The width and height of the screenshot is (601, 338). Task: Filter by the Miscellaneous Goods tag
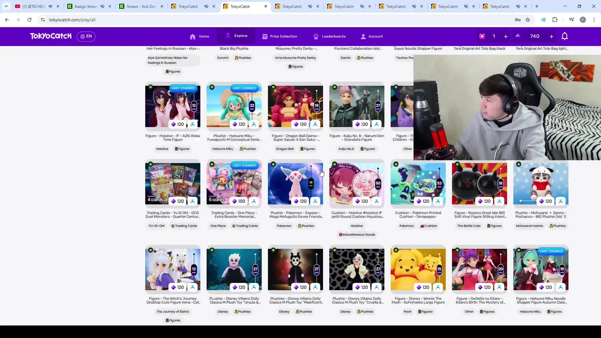(357, 234)
